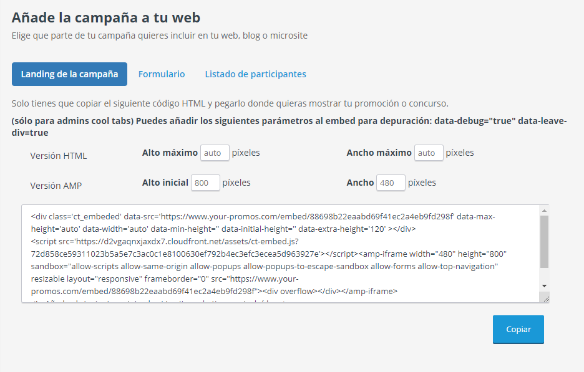Click the Alto inicial field showing 800
This screenshot has height=372, width=584.
(205, 183)
